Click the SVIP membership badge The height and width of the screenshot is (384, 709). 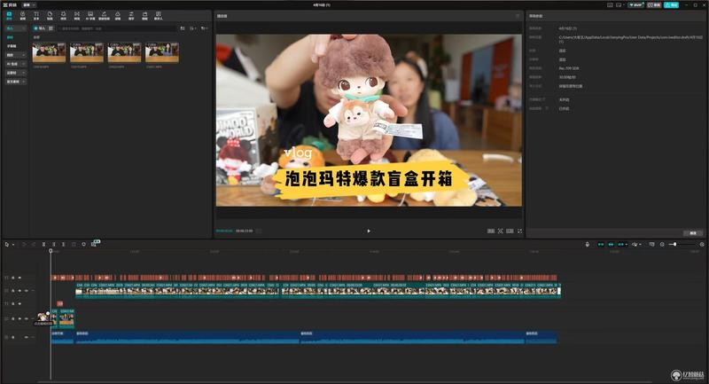coord(635,5)
